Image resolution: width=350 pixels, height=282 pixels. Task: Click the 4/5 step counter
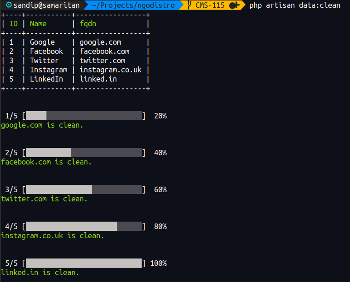pyautogui.click(x=11, y=226)
